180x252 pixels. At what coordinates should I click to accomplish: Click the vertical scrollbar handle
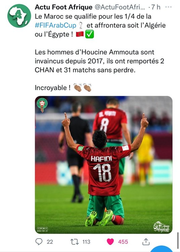[178, 240]
